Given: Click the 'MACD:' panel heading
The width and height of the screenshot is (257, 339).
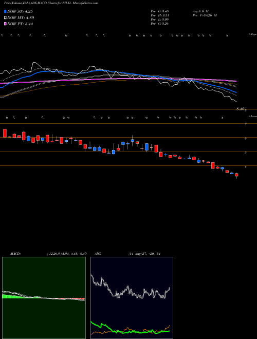Looking at the screenshot, I should click(x=15, y=254).
